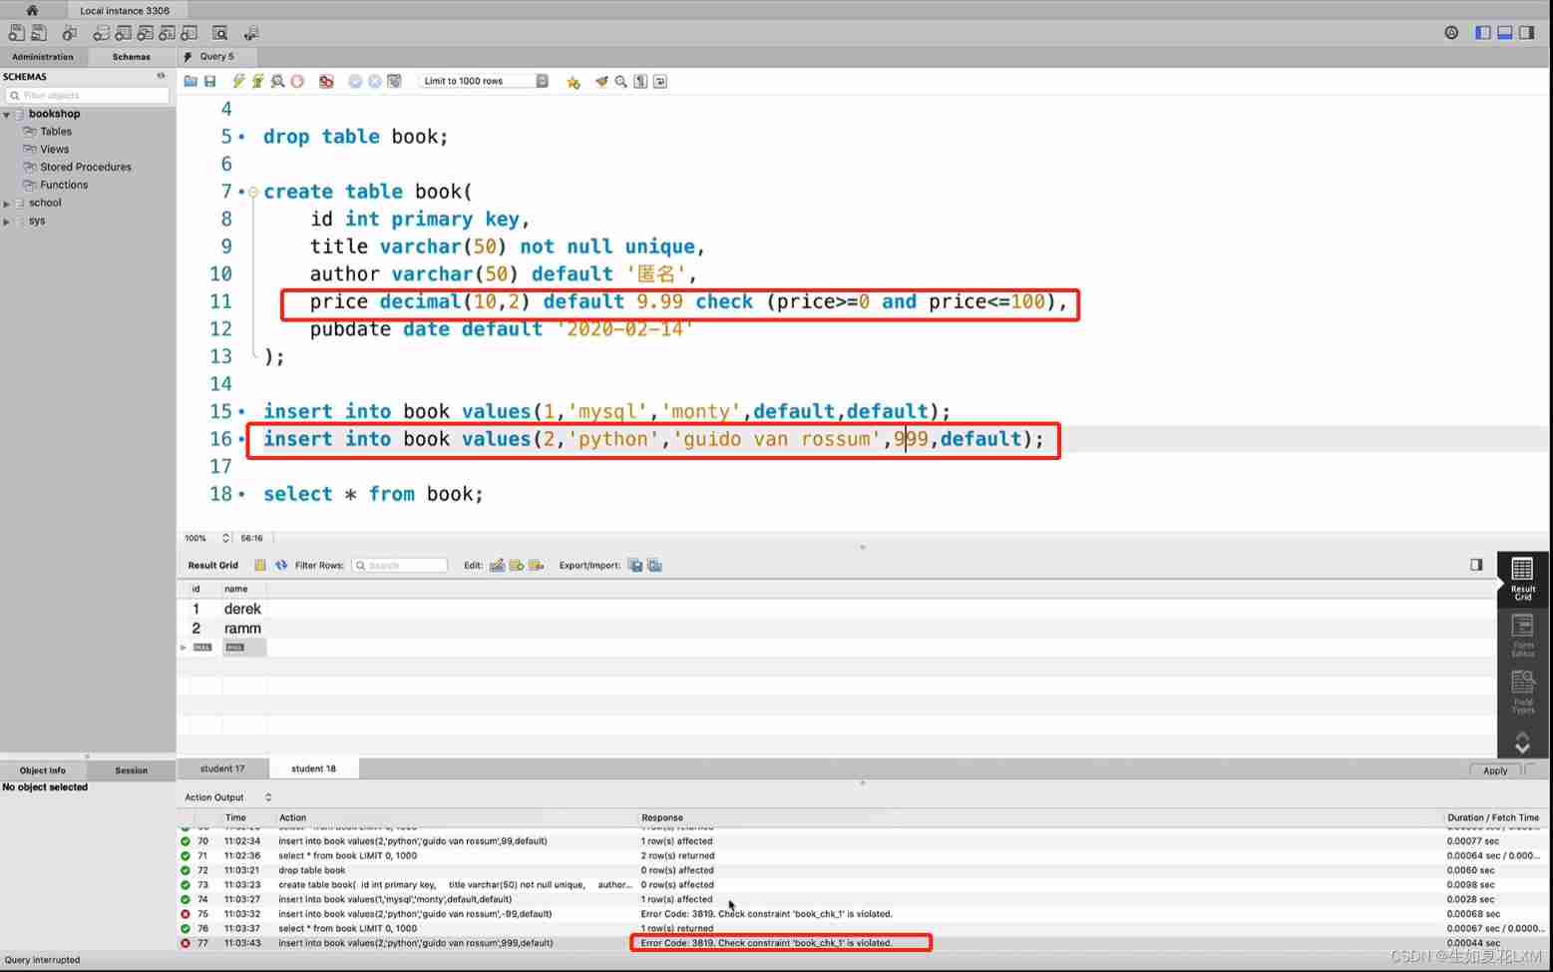Execute the script with the lightning bolt

pyautogui.click(x=238, y=81)
